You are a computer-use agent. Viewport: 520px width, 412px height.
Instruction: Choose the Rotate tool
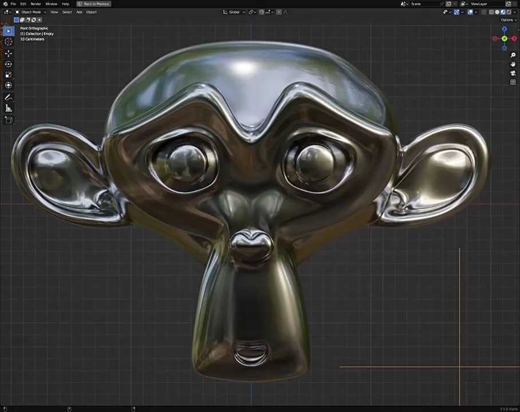click(9, 64)
